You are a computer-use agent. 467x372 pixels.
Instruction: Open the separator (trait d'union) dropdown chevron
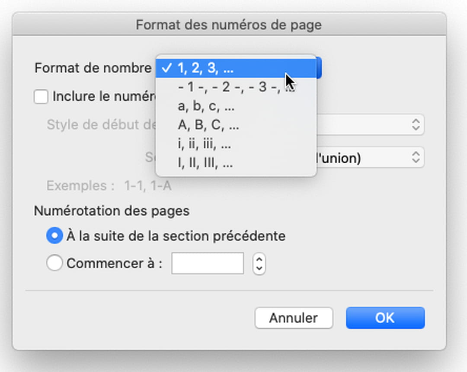(415, 158)
